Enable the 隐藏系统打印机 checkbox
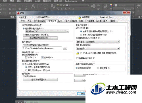142x103 pixels. (78, 58)
